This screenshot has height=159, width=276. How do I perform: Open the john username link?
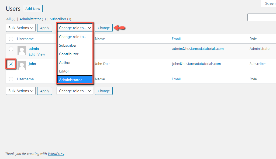(x=32, y=64)
